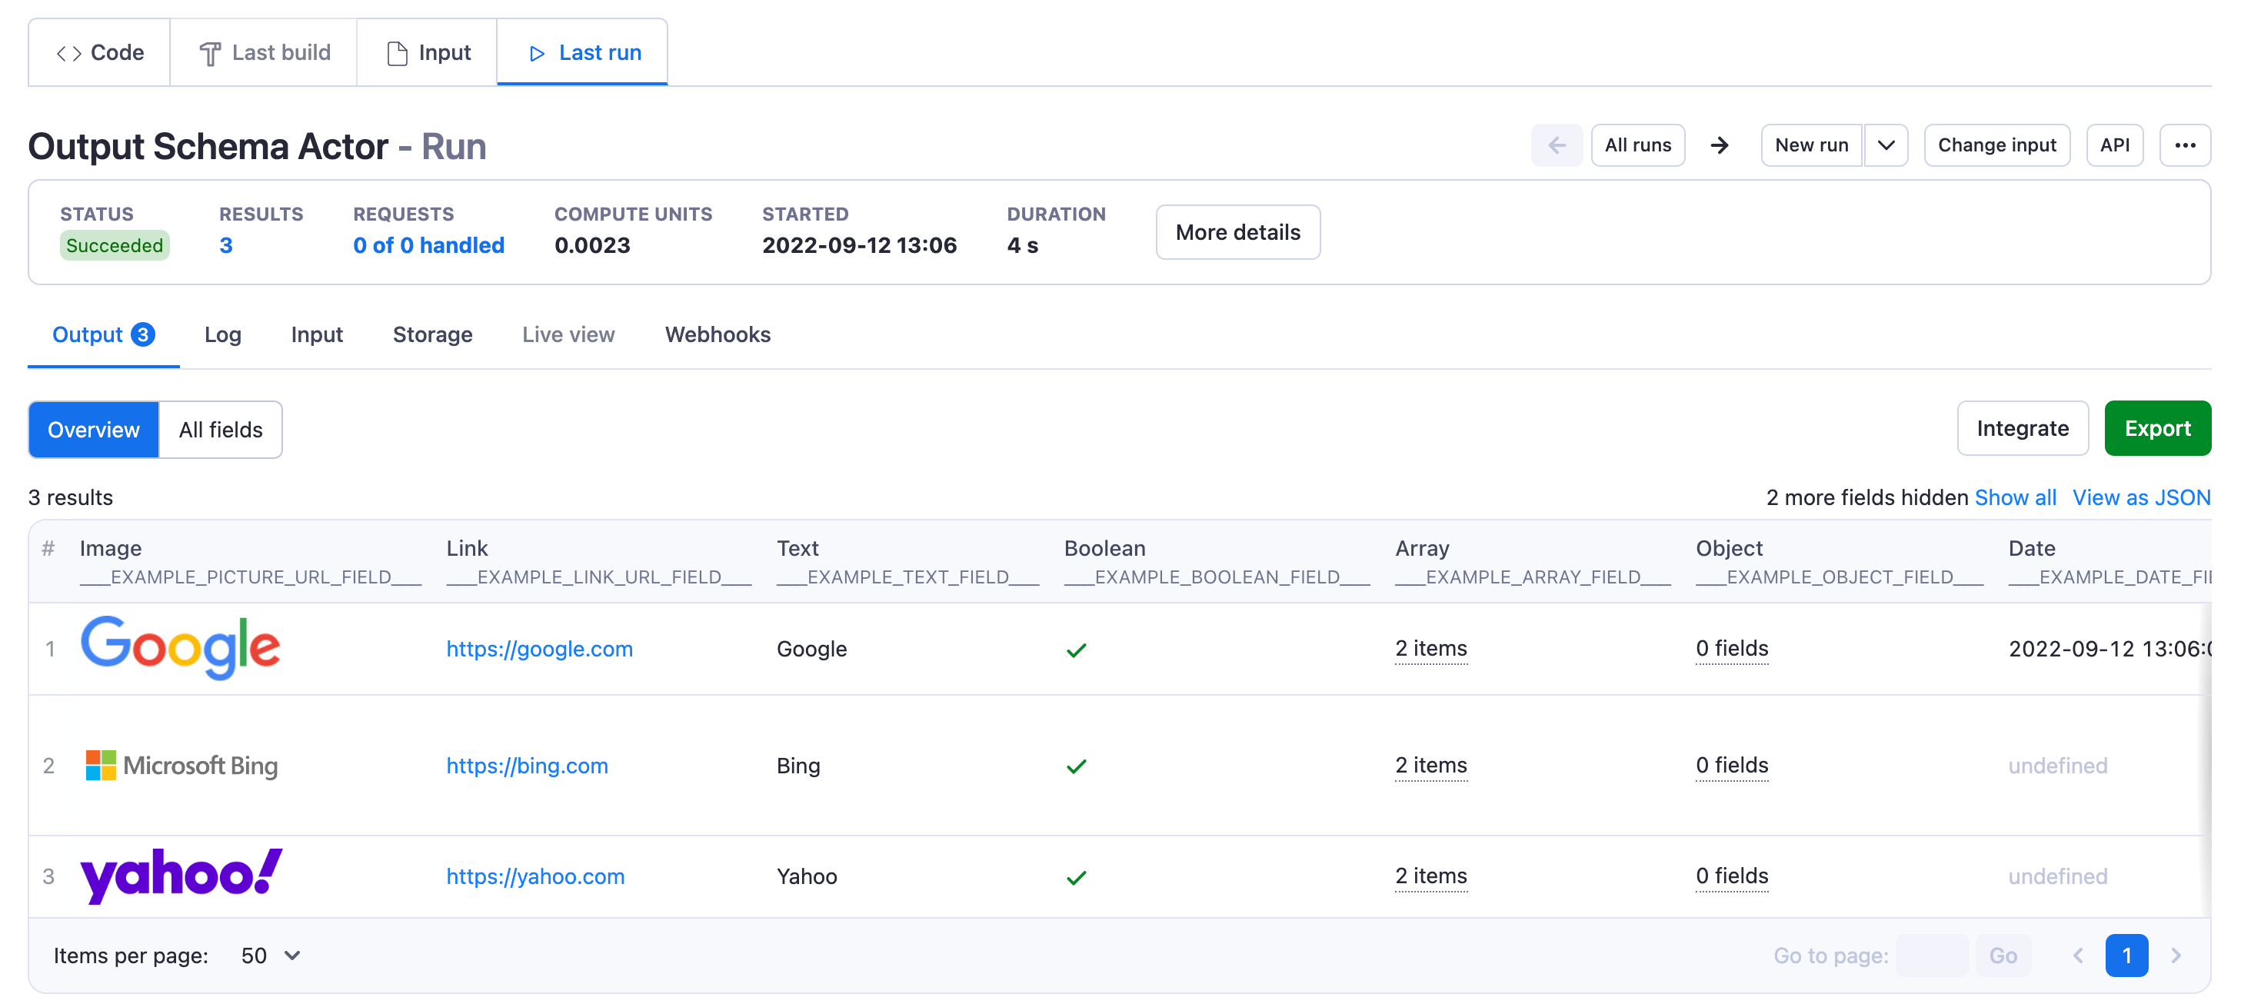
Task: Click the green Export button
Action: [2156, 428]
